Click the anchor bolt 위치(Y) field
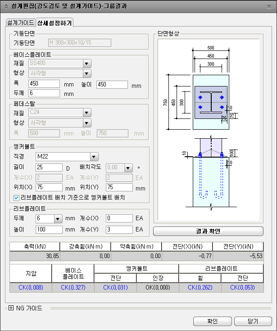 tap(119, 187)
